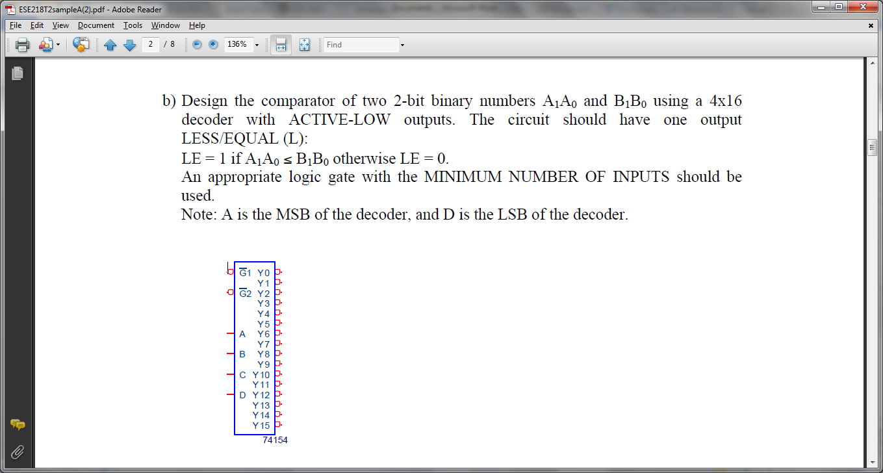Image resolution: width=883 pixels, height=473 pixels.
Task: Open the collaborate icon's dropdown arrow
Action: tap(58, 45)
